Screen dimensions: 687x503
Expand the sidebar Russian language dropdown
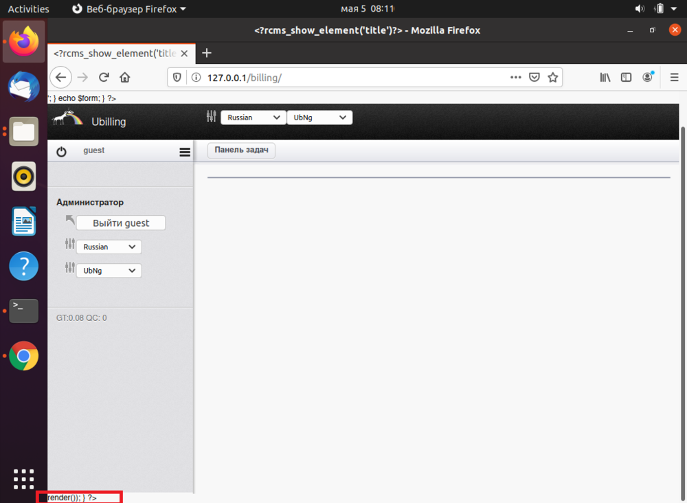pyautogui.click(x=109, y=247)
